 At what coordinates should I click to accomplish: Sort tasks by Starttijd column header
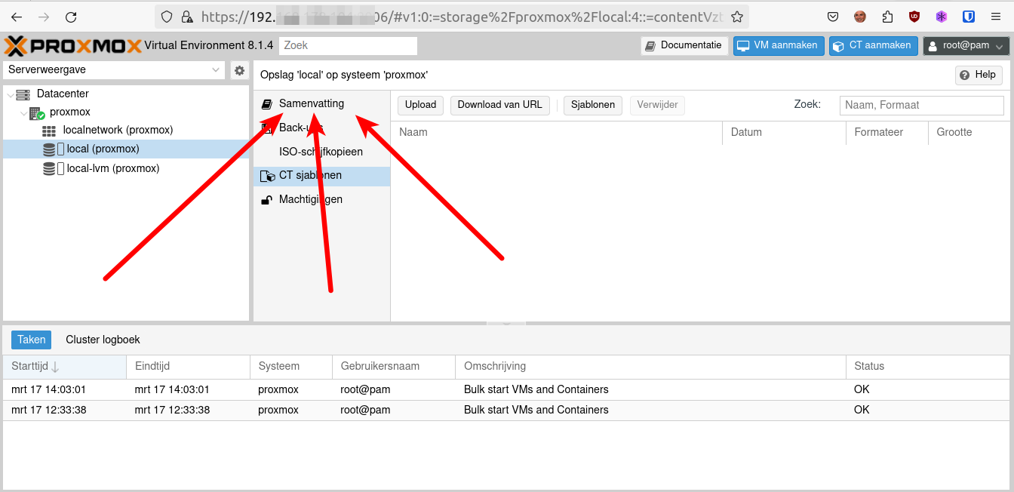coord(30,366)
